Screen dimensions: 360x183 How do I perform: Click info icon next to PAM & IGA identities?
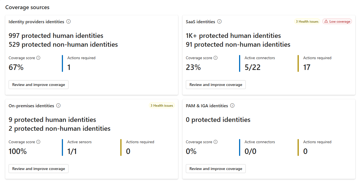tap(232, 106)
